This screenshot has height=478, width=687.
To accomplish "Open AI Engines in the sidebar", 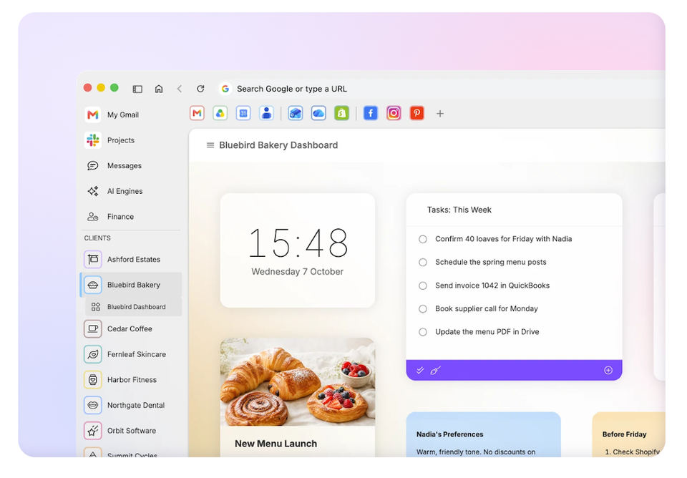I will [132, 191].
